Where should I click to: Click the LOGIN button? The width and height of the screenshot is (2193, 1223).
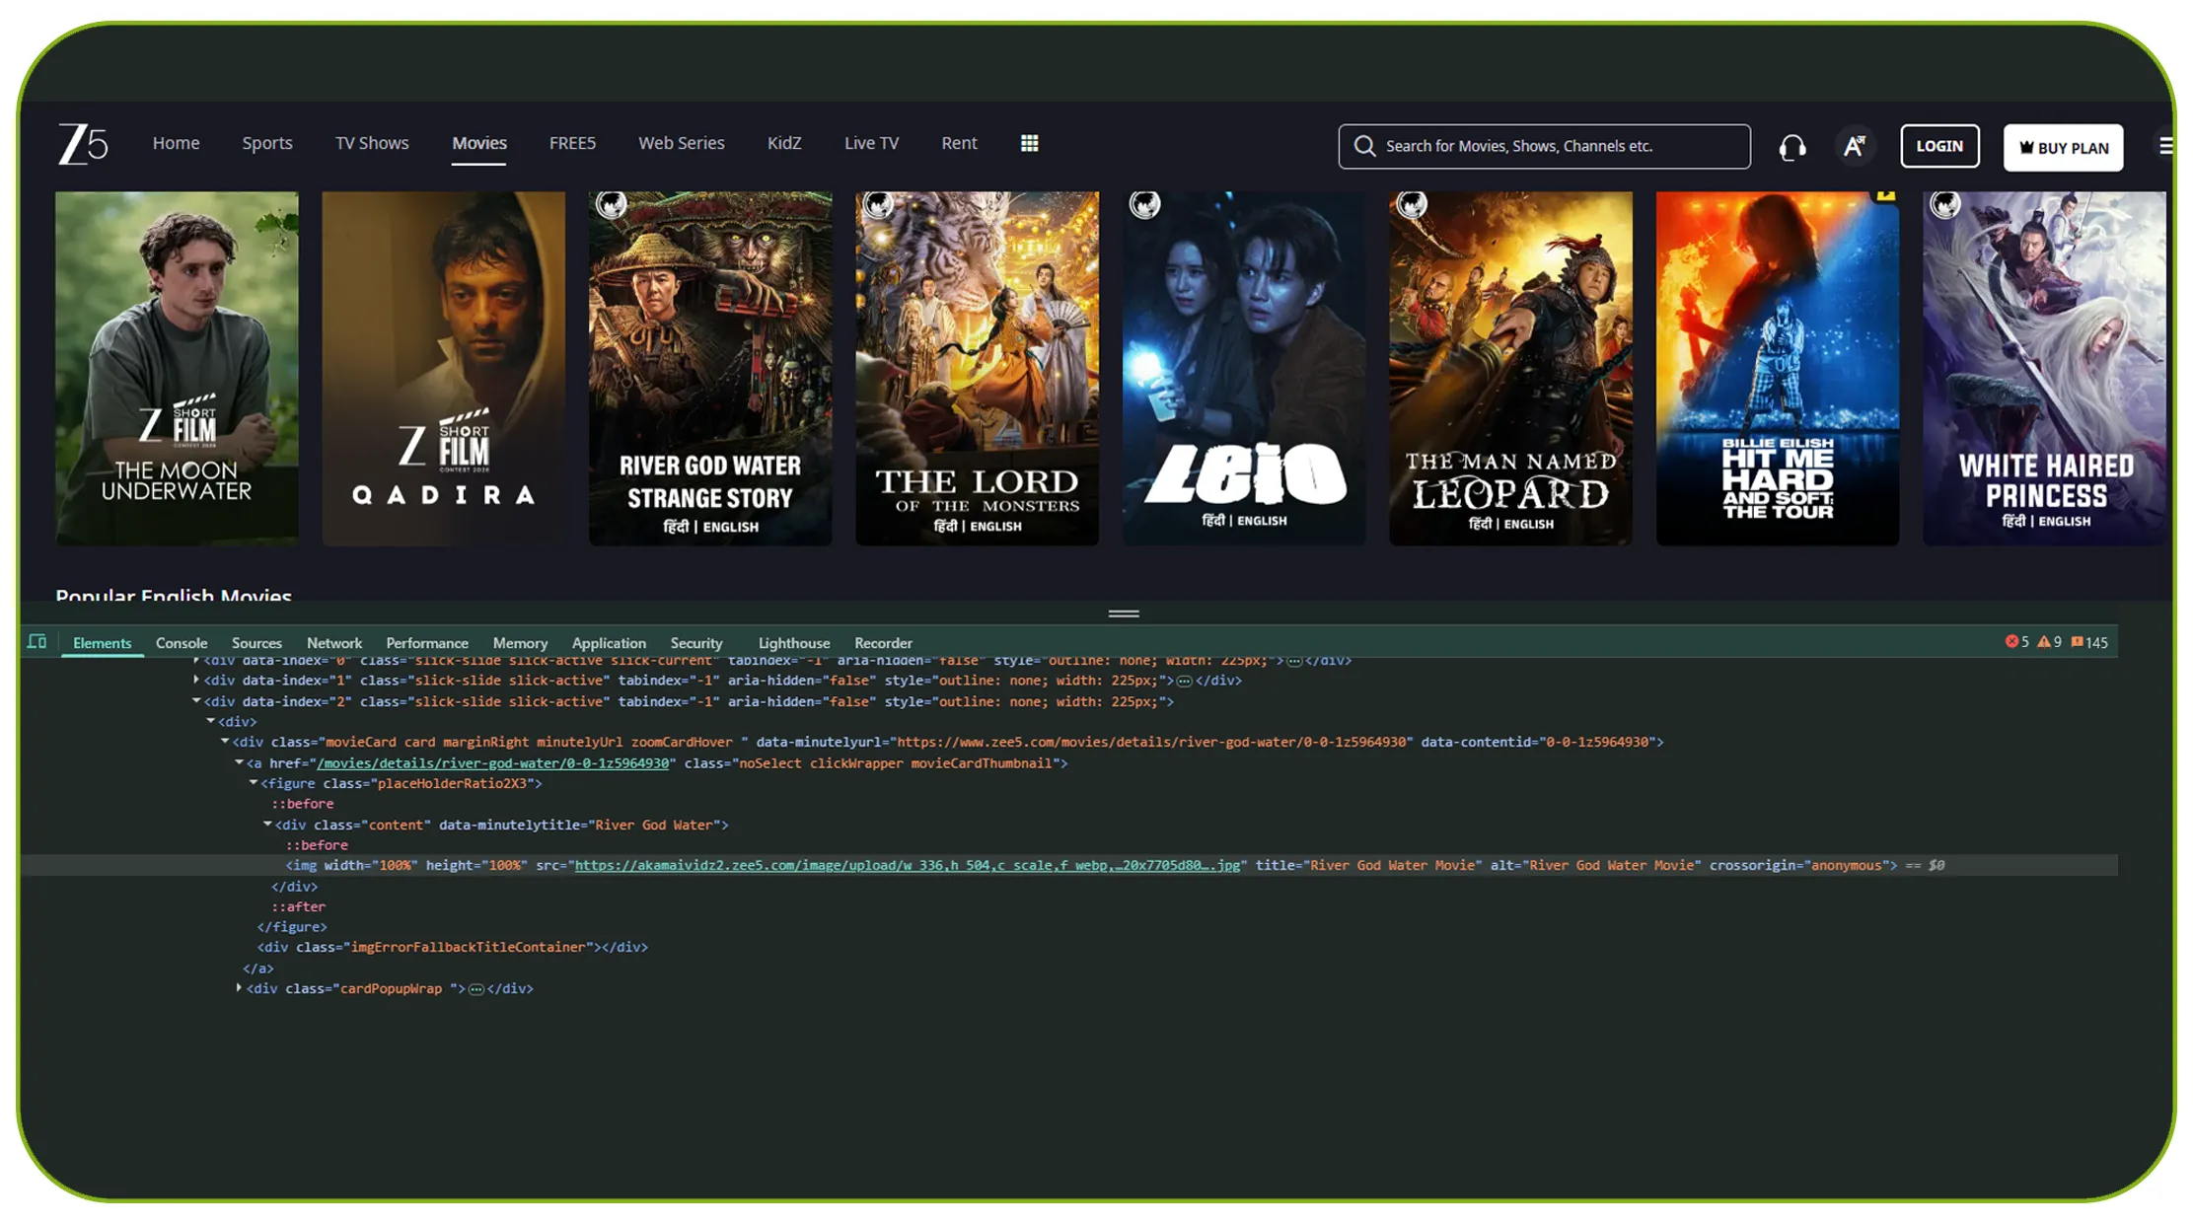point(1939,146)
